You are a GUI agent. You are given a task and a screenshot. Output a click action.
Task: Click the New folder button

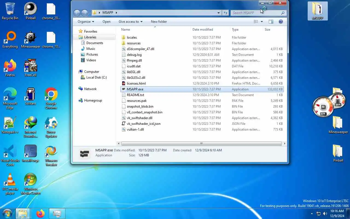[x=159, y=22]
